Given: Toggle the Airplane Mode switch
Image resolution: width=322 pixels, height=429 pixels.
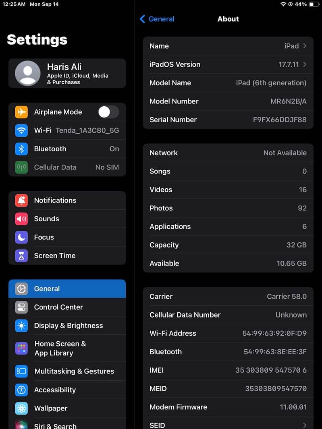Looking at the screenshot, I should click(x=108, y=112).
